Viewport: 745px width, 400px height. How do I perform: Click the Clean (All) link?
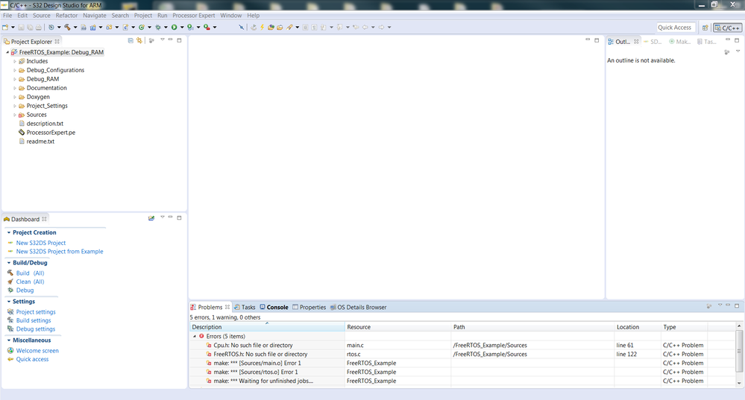(x=30, y=282)
